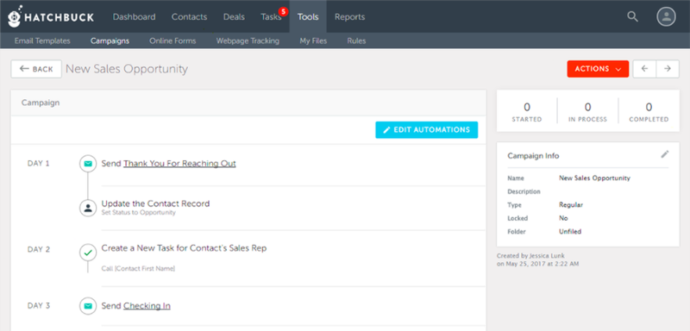
Task: Switch to Rules tab
Action: 356,41
